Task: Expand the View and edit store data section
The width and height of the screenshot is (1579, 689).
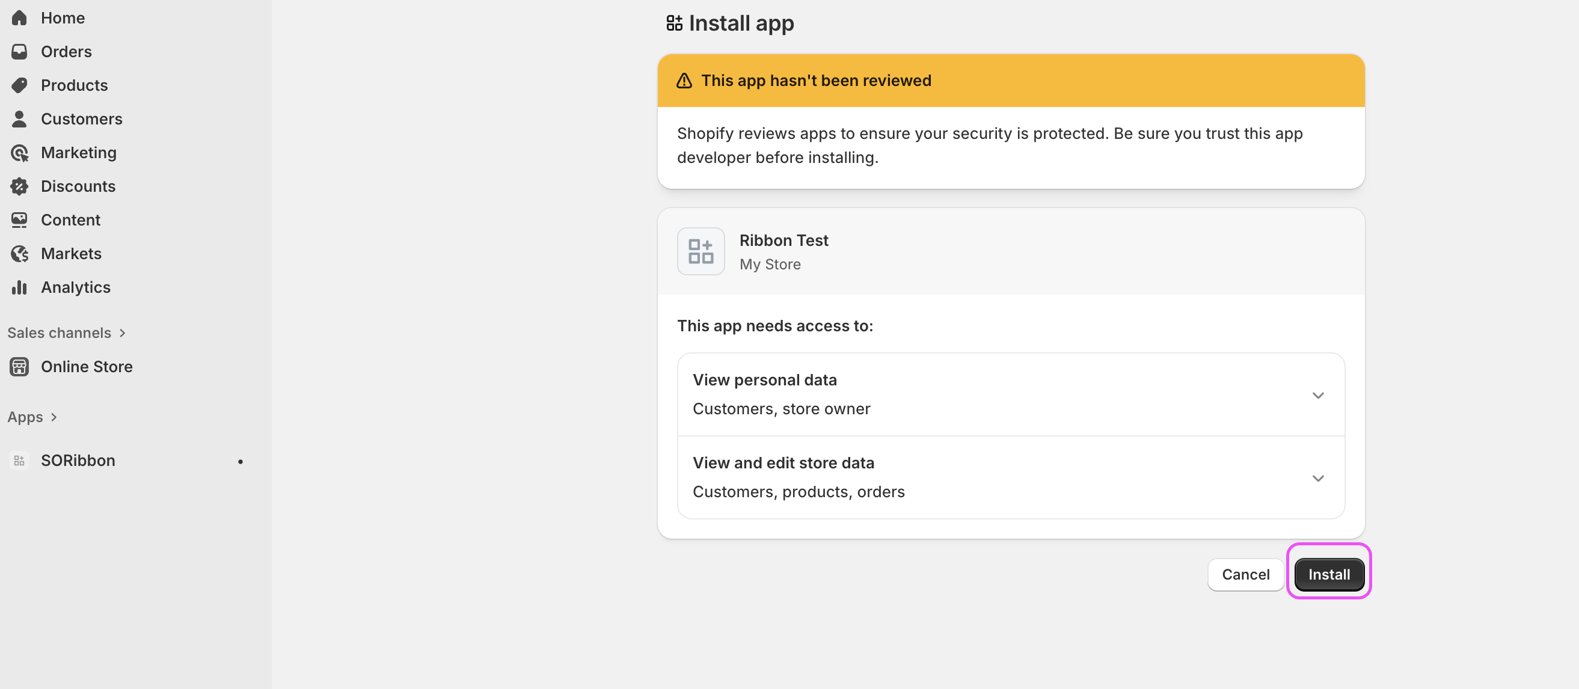Action: pyautogui.click(x=1318, y=479)
